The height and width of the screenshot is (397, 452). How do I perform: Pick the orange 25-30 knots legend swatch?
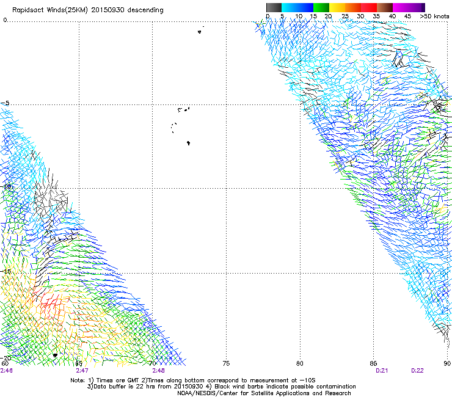pyautogui.click(x=353, y=7)
